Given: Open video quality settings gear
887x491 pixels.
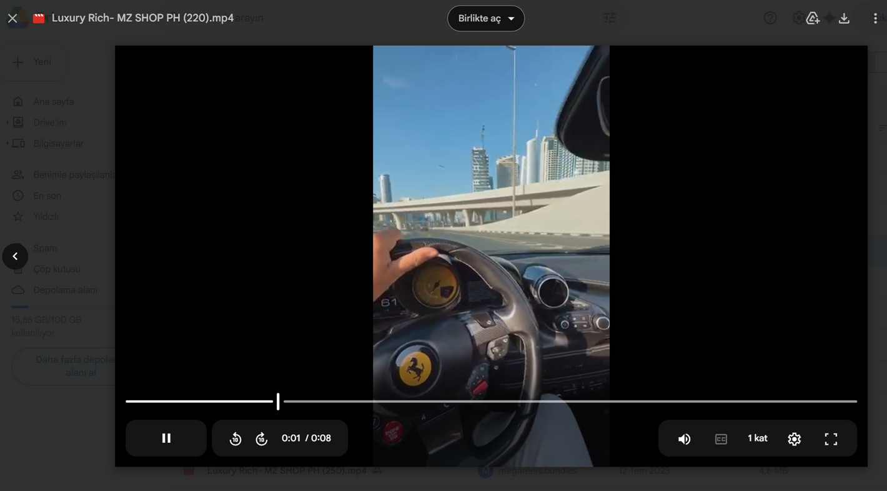Looking at the screenshot, I should point(794,439).
